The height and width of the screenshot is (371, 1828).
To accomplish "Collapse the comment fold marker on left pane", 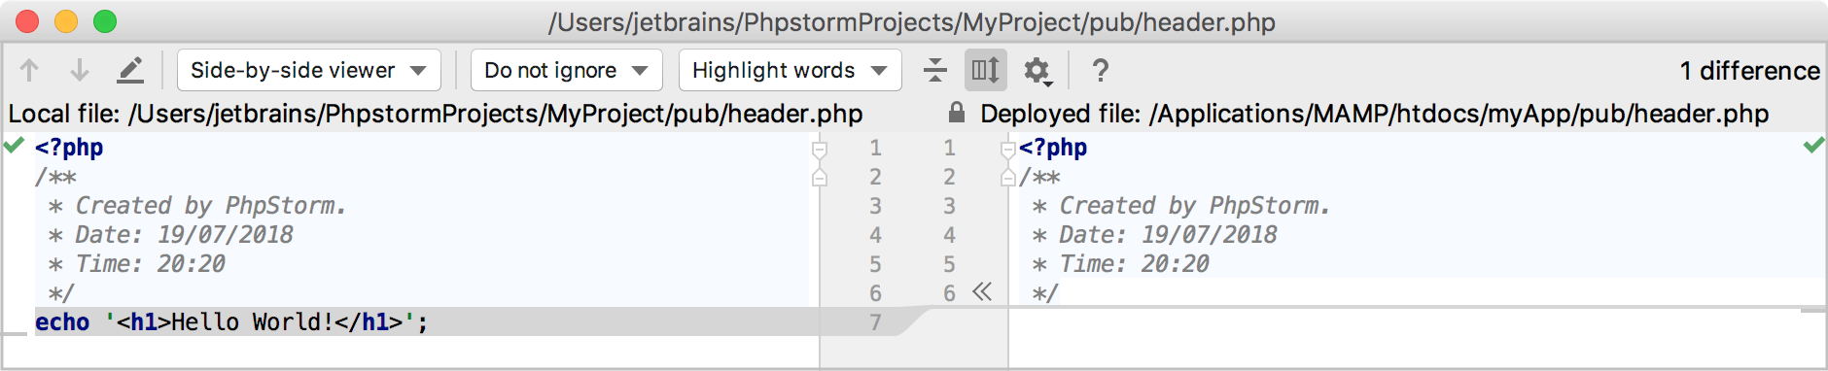I will (x=820, y=177).
